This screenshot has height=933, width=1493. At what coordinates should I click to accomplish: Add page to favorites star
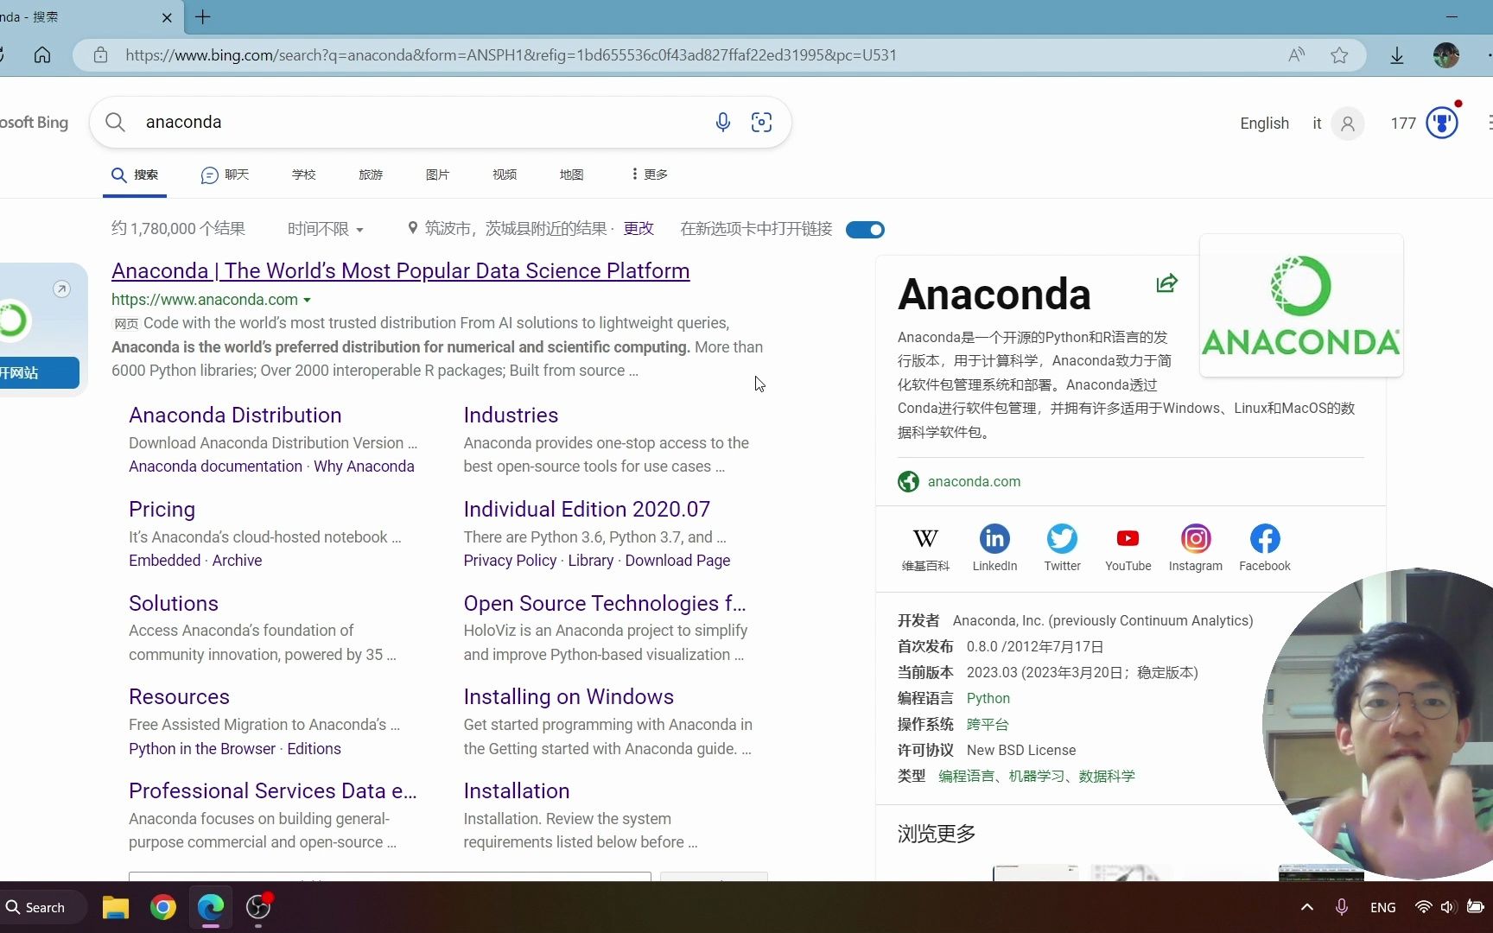click(1339, 55)
